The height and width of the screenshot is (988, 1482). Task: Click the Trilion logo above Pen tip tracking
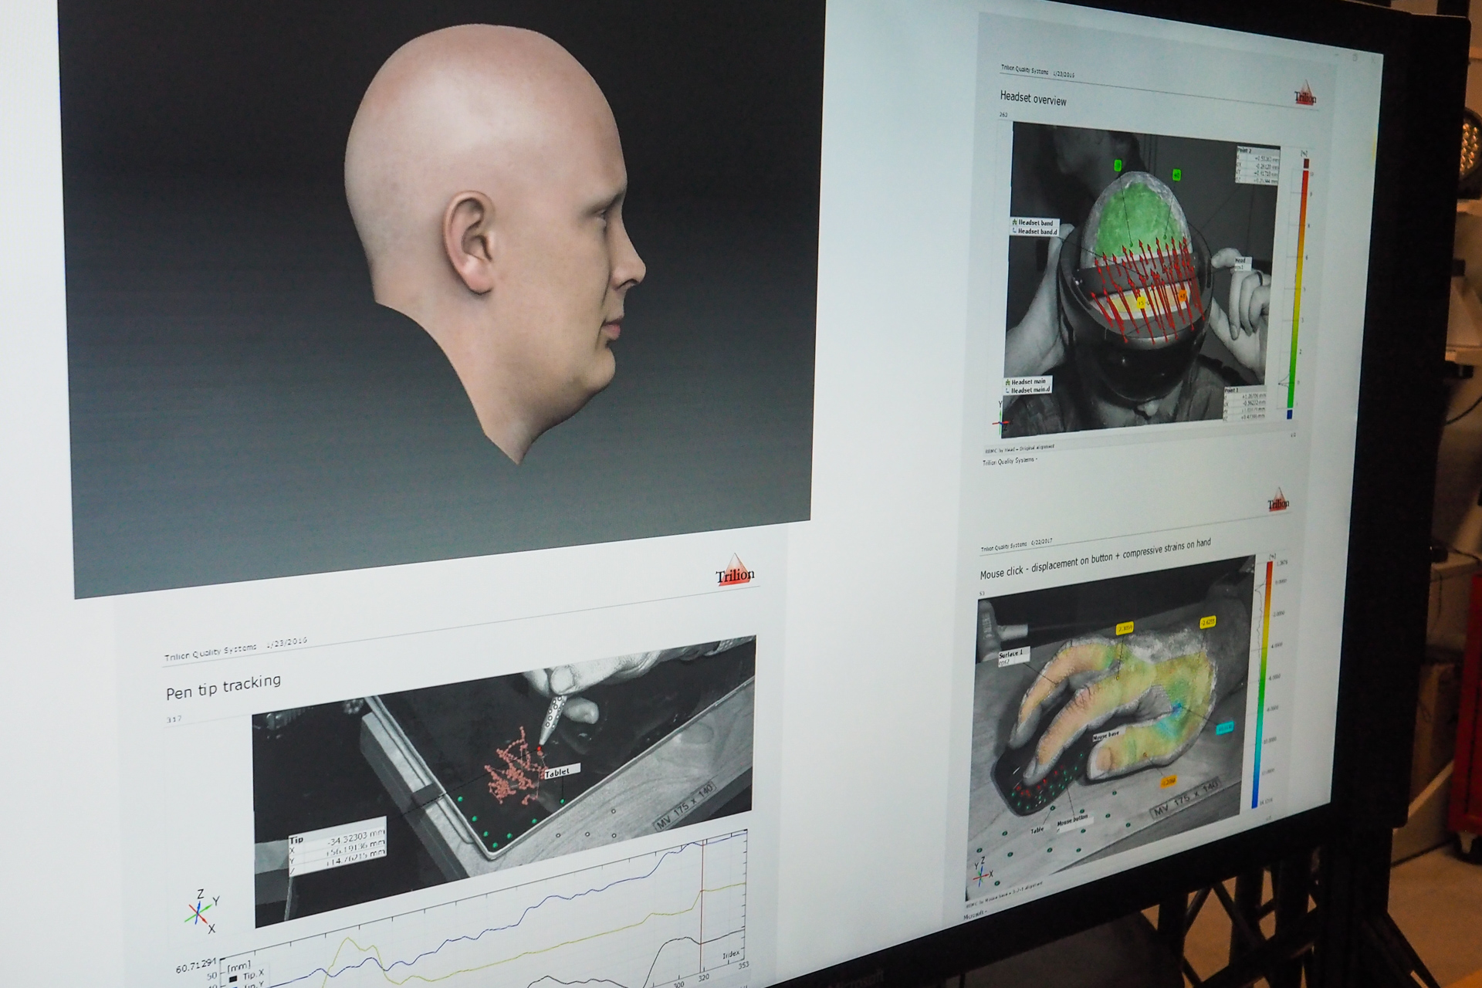[734, 571]
